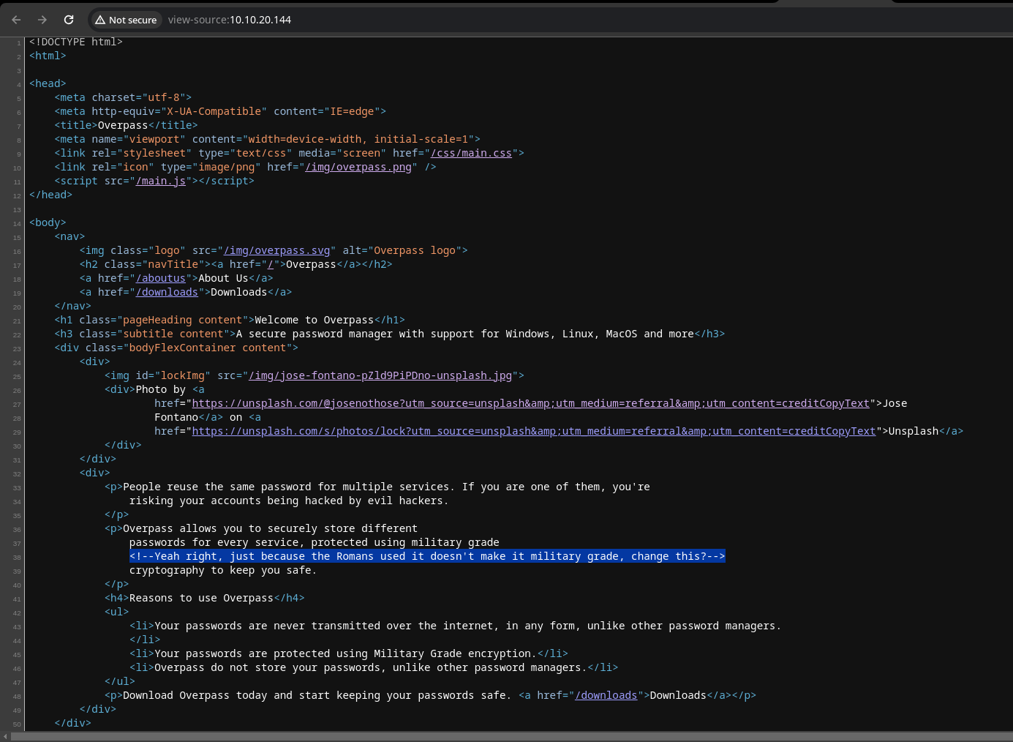This screenshot has height=742, width=1013.
Task: Open the jose-fontano unsplash.jpg image link
Action: 380,375
